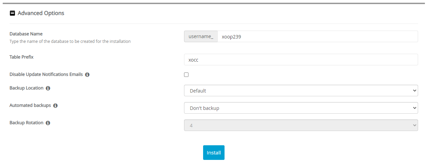Collapse the Advanced Options minus icon
This screenshot has width=429, height=165.
(x=13, y=13)
